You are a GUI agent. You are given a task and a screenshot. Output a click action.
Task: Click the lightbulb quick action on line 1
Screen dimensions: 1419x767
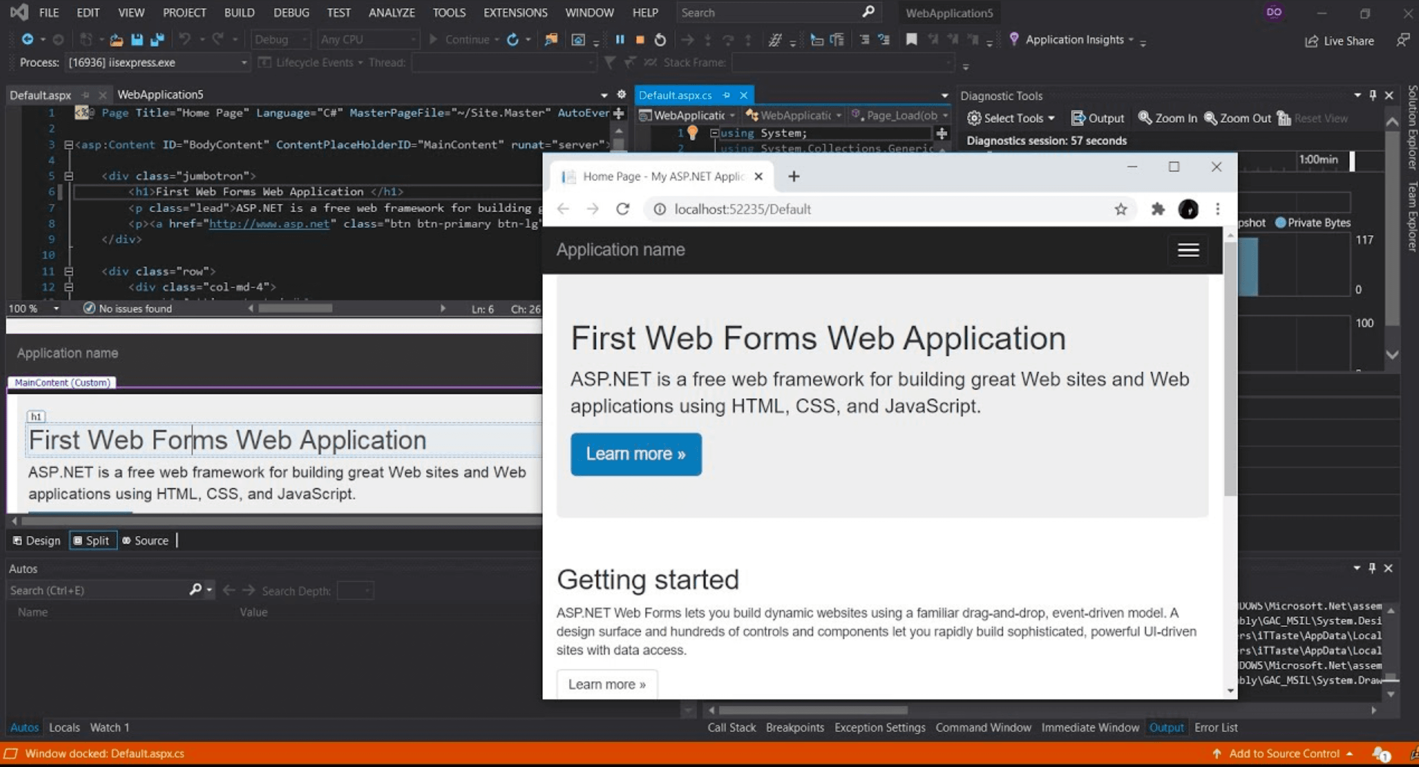pos(692,133)
